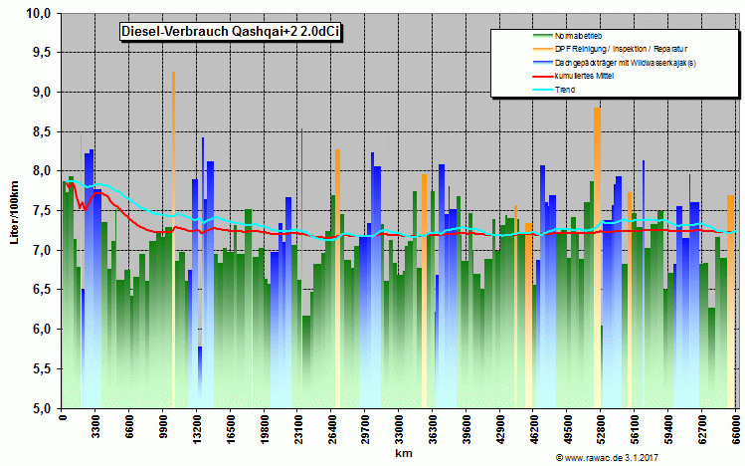Click the red kumuliertes Mittel legend line
This screenshot has height=466, width=745.
pos(543,76)
